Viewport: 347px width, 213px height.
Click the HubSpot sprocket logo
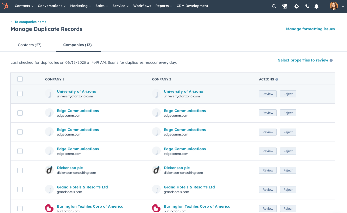(x=5, y=6)
